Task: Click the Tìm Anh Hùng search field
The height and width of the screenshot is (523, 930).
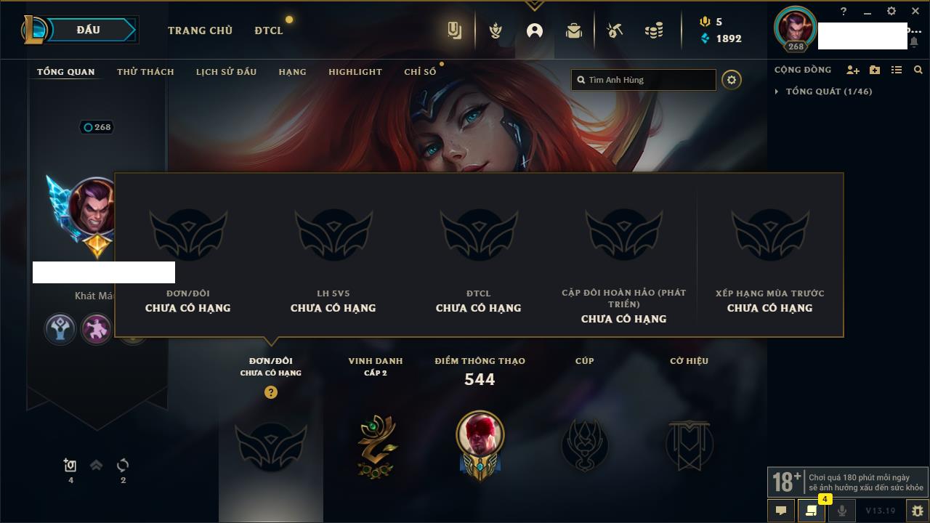Action: (x=644, y=80)
